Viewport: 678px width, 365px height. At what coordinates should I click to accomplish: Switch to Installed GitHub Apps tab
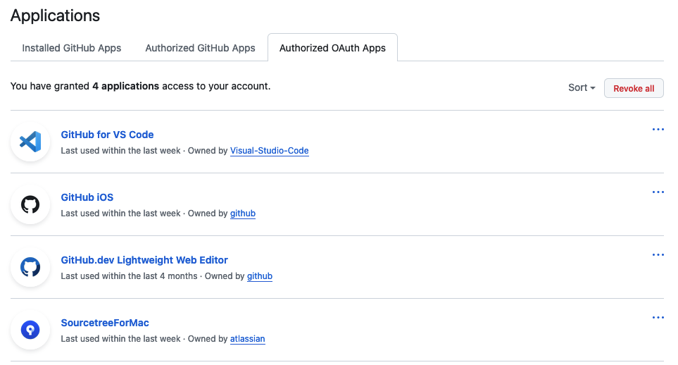[x=72, y=48]
